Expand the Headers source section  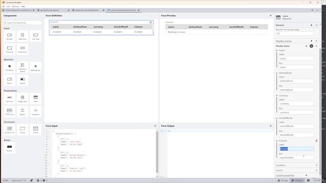point(316,41)
